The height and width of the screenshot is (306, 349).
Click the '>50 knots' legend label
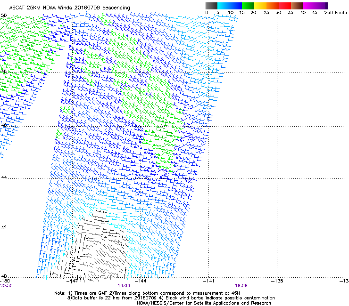tap(335, 13)
